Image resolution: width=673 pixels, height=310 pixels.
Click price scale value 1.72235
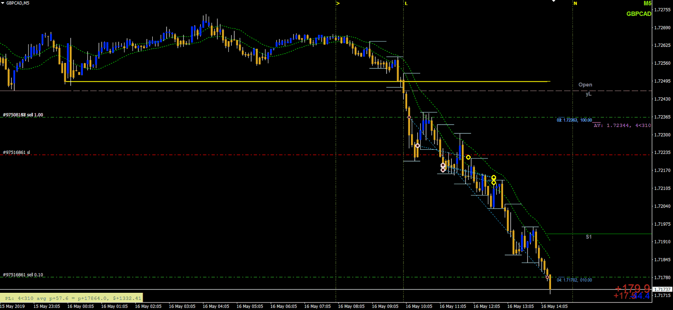[x=662, y=153]
